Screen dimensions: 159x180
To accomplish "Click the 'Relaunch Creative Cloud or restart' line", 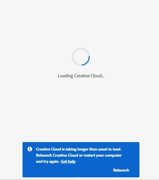I will coord(79,155).
